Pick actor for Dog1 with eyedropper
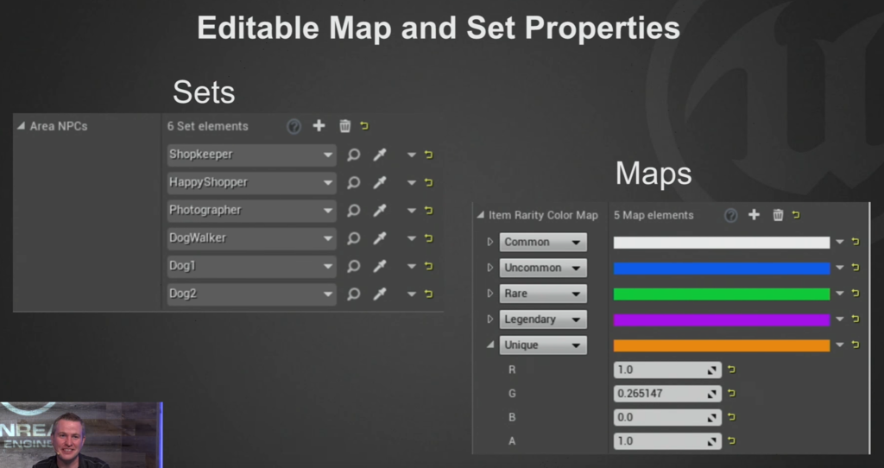 pyautogui.click(x=380, y=266)
